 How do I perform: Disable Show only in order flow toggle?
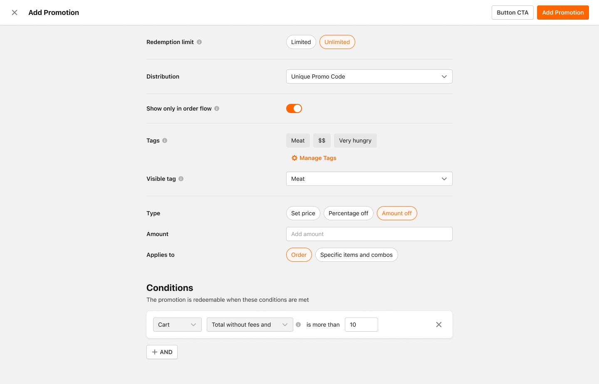294,108
